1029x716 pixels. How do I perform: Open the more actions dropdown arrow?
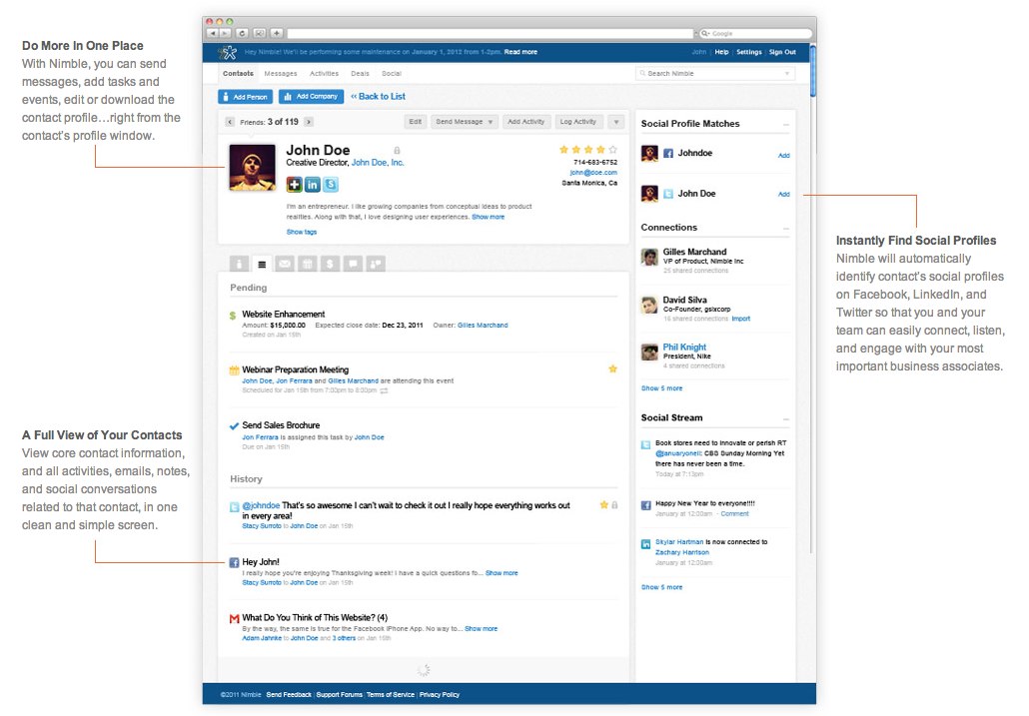(615, 122)
